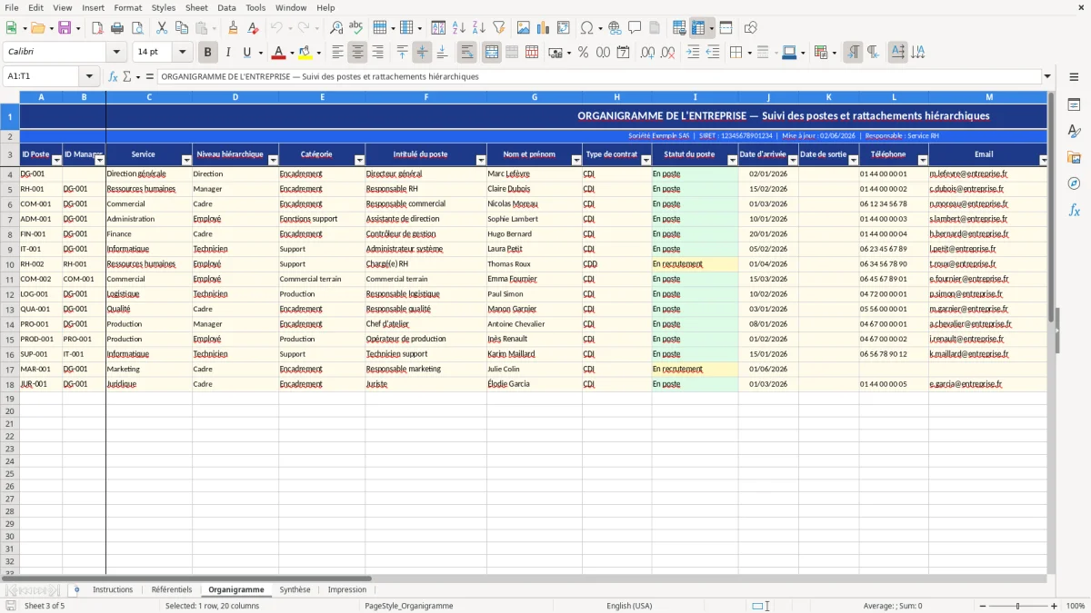Expand the formula bar

pyautogui.click(x=1047, y=76)
